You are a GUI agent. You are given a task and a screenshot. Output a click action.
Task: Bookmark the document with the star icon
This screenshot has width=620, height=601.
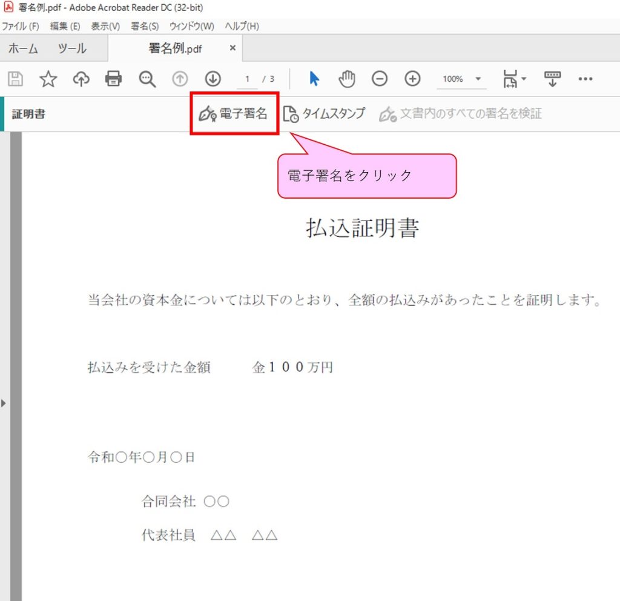click(48, 79)
